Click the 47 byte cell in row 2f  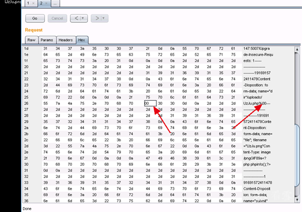pos(148,158)
